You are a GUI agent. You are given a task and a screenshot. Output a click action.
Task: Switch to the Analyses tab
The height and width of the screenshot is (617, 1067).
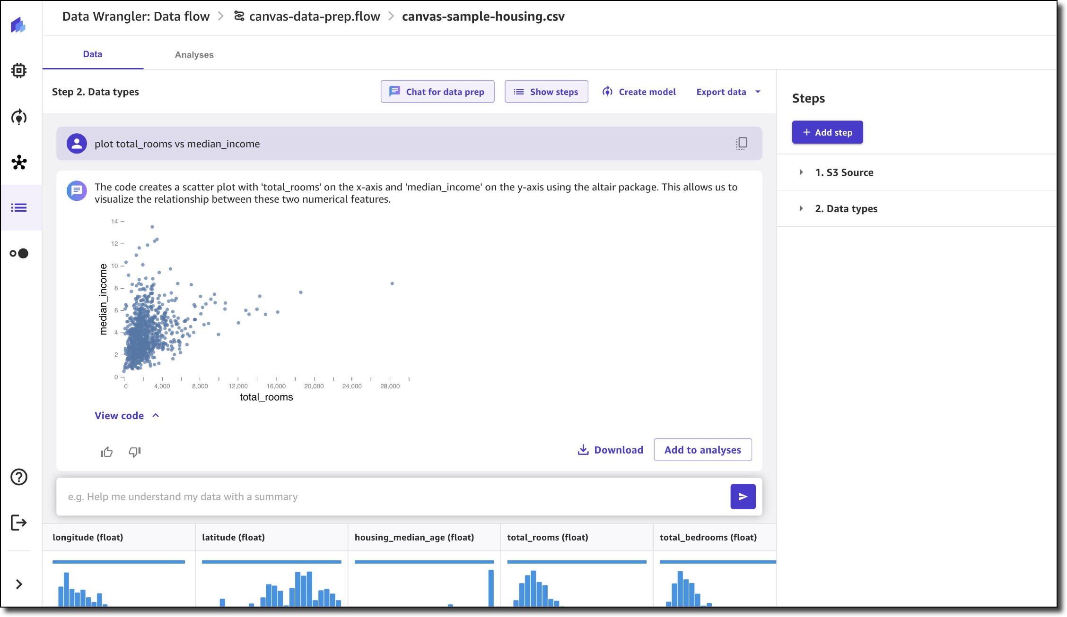(194, 55)
